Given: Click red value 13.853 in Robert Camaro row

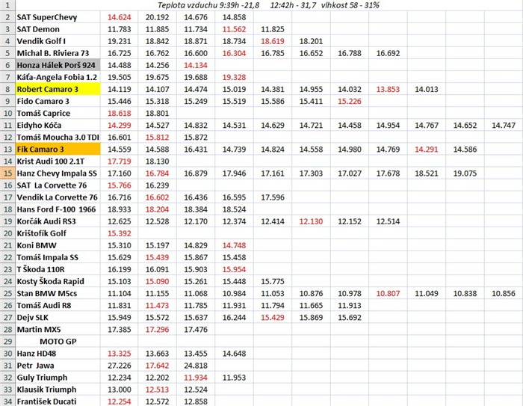Looking at the screenshot, I should click(388, 90).
